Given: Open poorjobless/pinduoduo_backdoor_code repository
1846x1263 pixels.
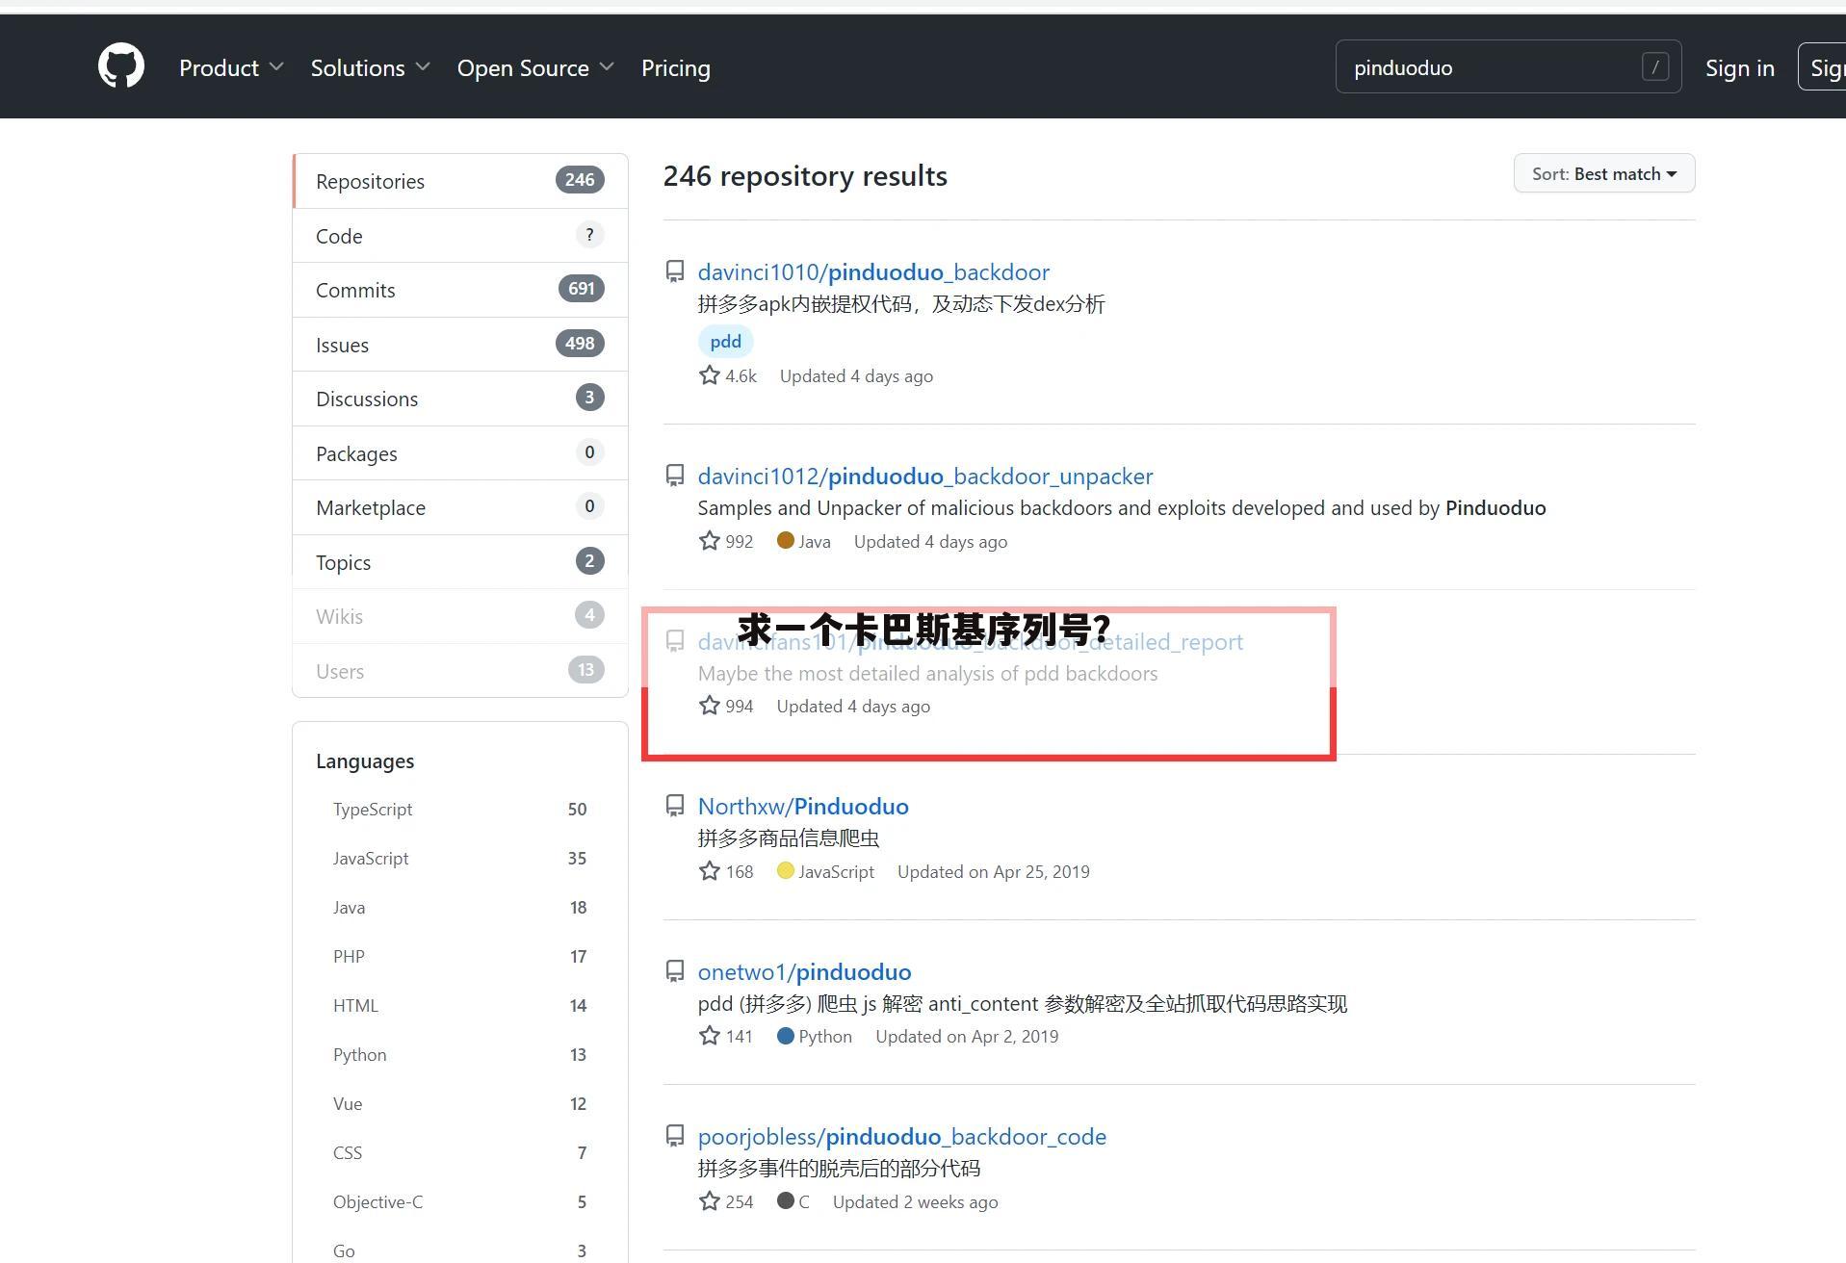Looking at the screenshot, I should (902, 1136).
